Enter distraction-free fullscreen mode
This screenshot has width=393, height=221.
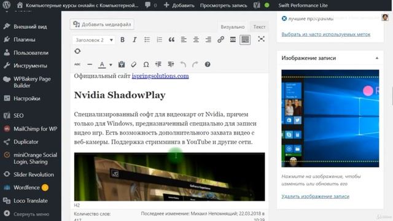tap(261, 39)
